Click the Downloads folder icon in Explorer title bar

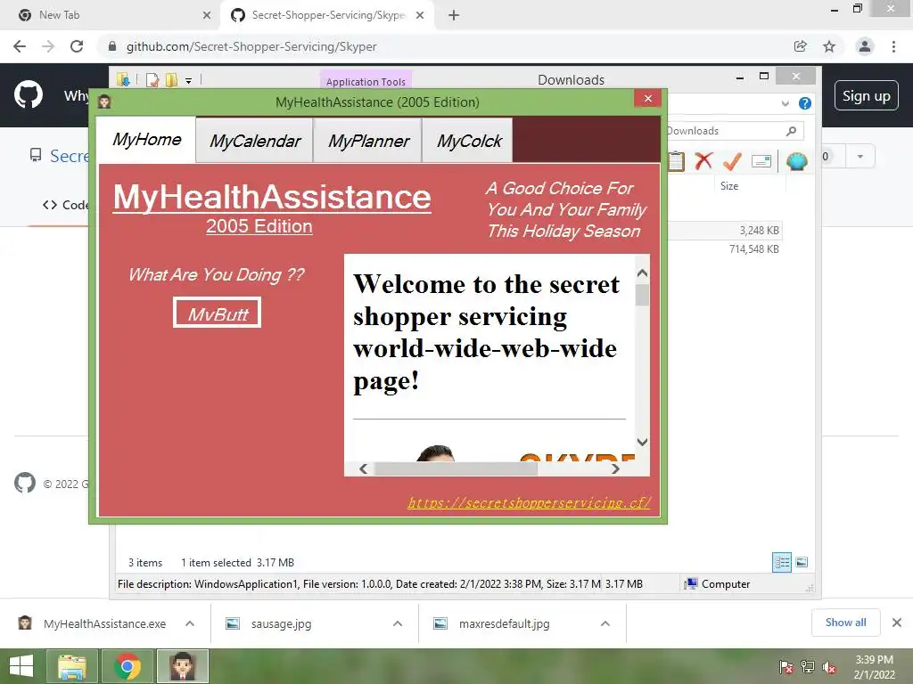coord(123,79)
